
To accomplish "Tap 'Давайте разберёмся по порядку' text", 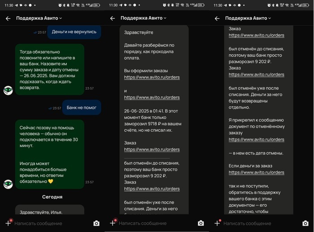I will (149, 52).
